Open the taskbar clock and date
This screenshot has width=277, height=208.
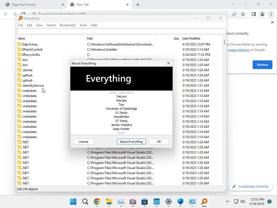pos(257,201)
